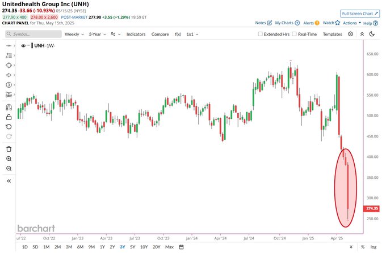Select the 5Y range
Image resolution: width=386 pixels, height=253 pixels.
click(133, 247)
